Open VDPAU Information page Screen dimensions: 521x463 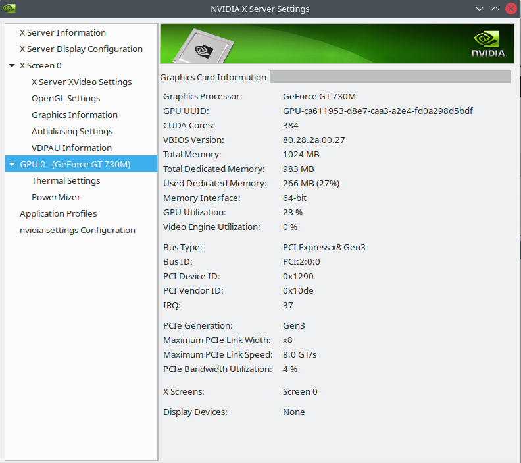[x=72, y=148]
